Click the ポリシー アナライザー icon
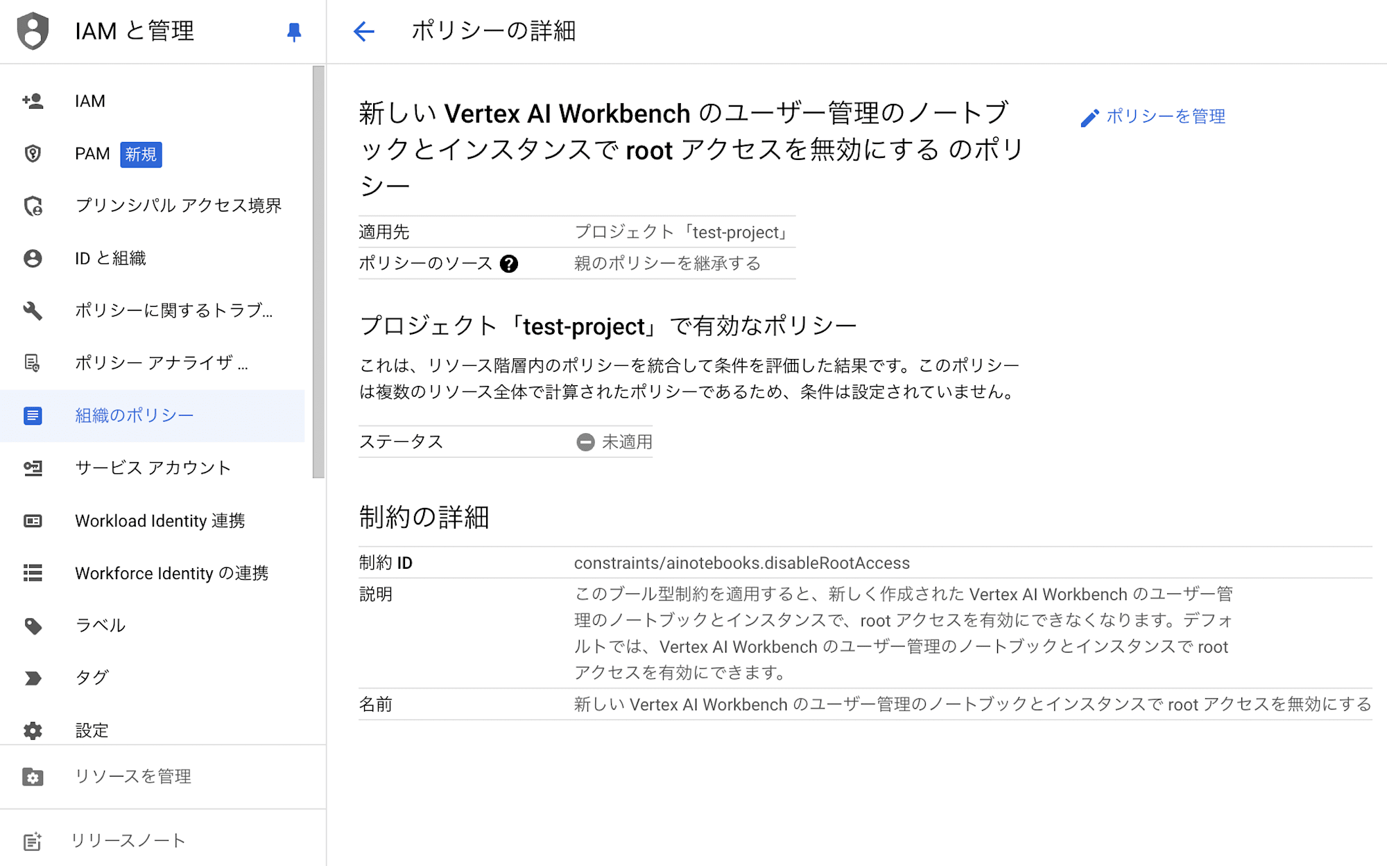Image resolution: width=1387 pixels, height=866 pixels. pyautogui.click(x=33, y=362)
